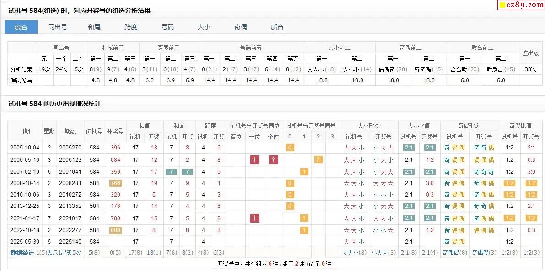Click the orange 0 badge in row 2005-10-04
Viewport: 545px width, 271px height.
click(x=290, y=148)
